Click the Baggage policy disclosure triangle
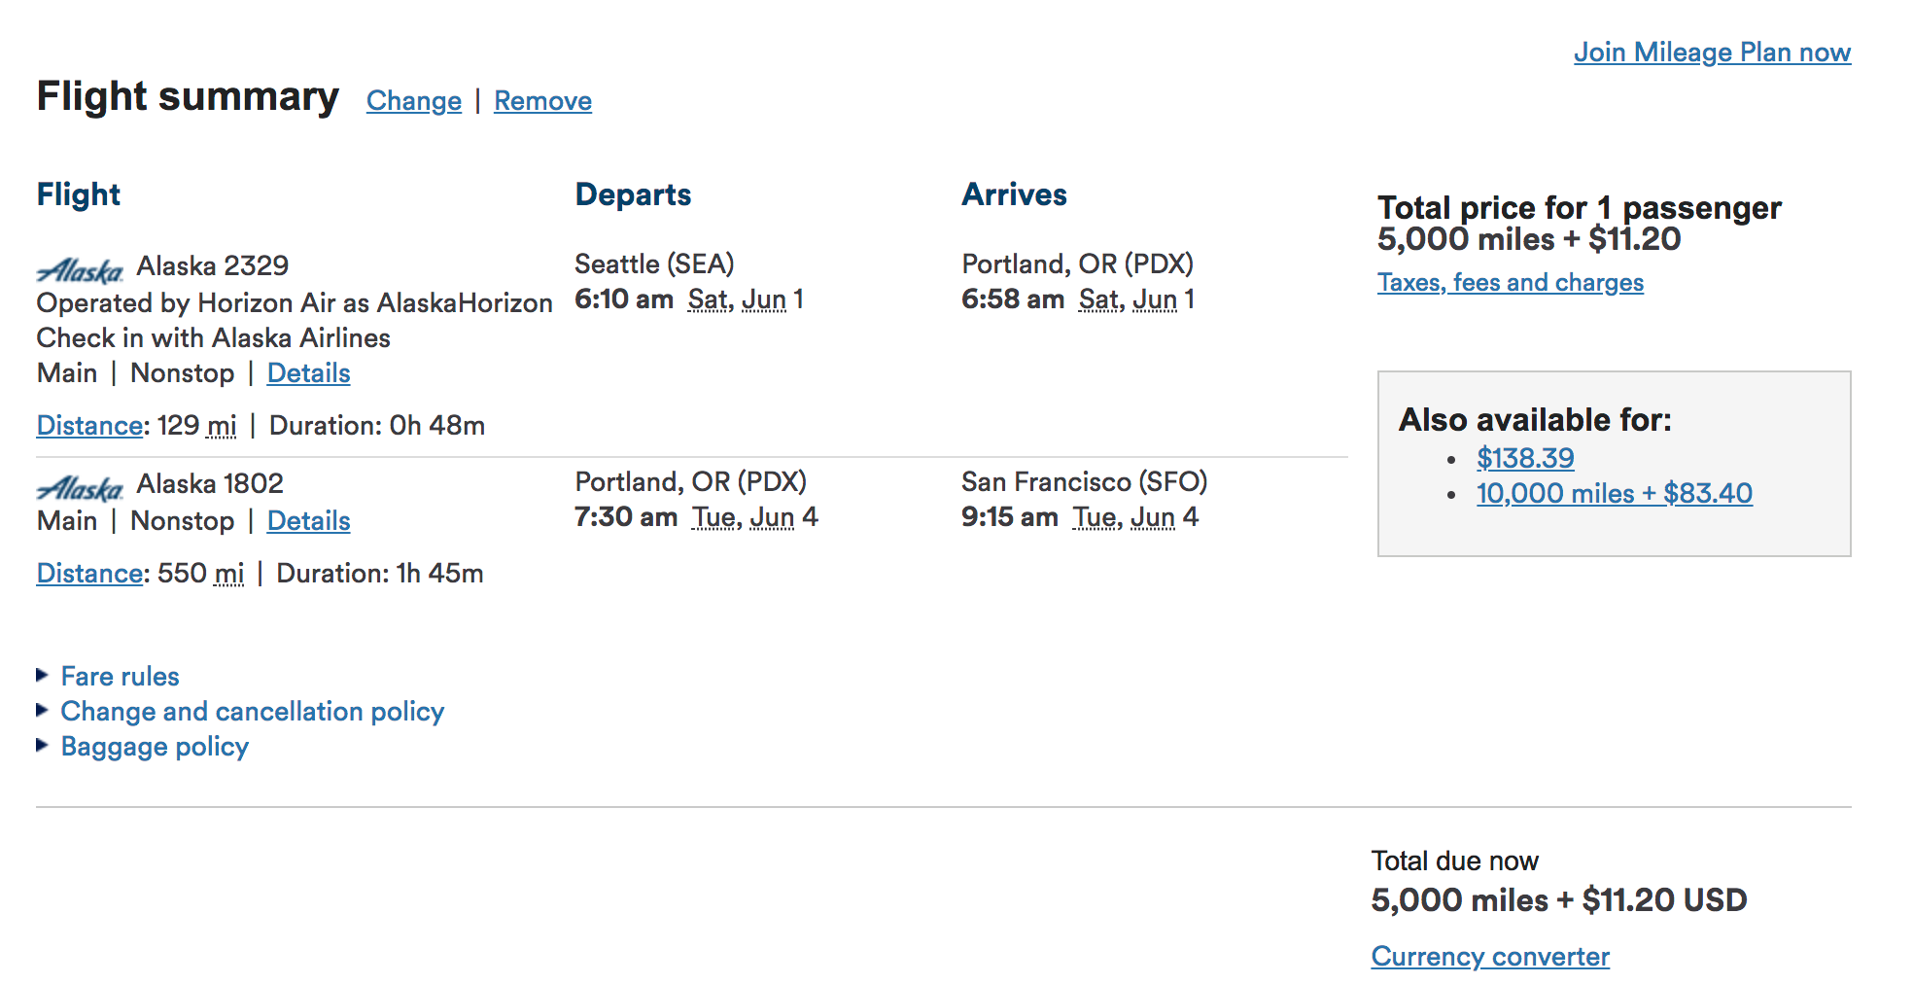This screenshot has height=984, width=1913. coord(42,745)
